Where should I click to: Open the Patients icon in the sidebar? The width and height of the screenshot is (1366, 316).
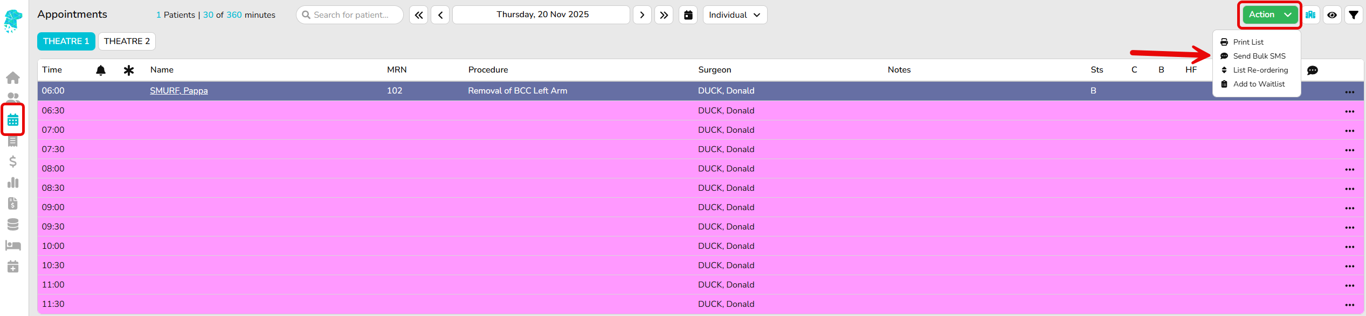tap(13, 98)
